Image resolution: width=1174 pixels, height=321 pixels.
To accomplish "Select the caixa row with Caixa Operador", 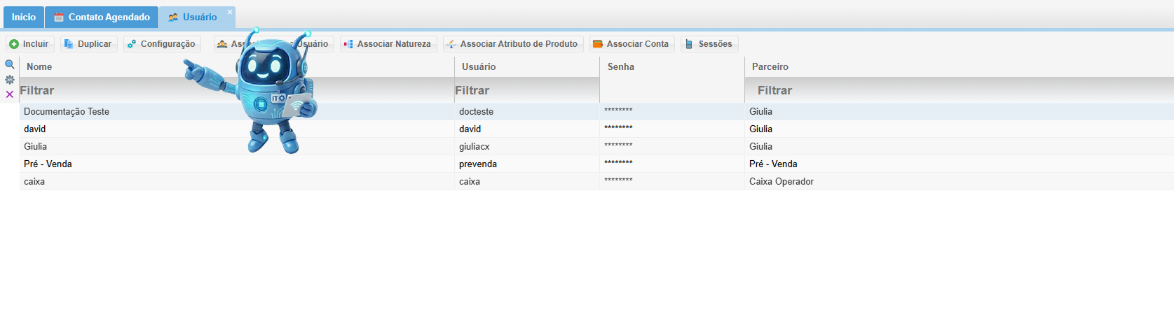I will 34,182.
